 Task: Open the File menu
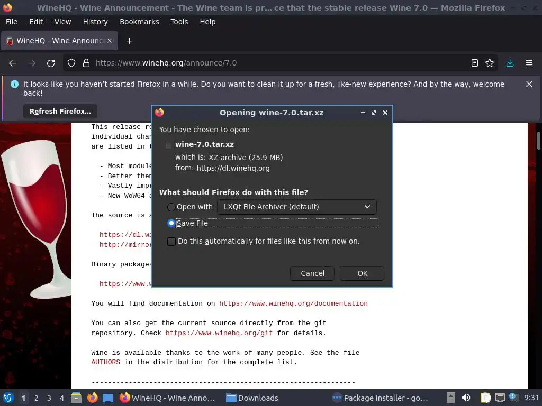(x=12, y=22)
